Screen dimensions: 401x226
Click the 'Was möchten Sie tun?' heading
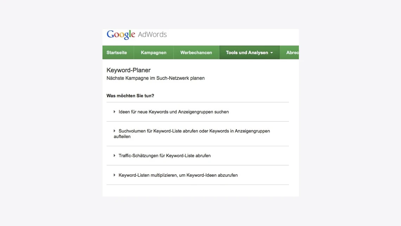(x=130, y=96)
